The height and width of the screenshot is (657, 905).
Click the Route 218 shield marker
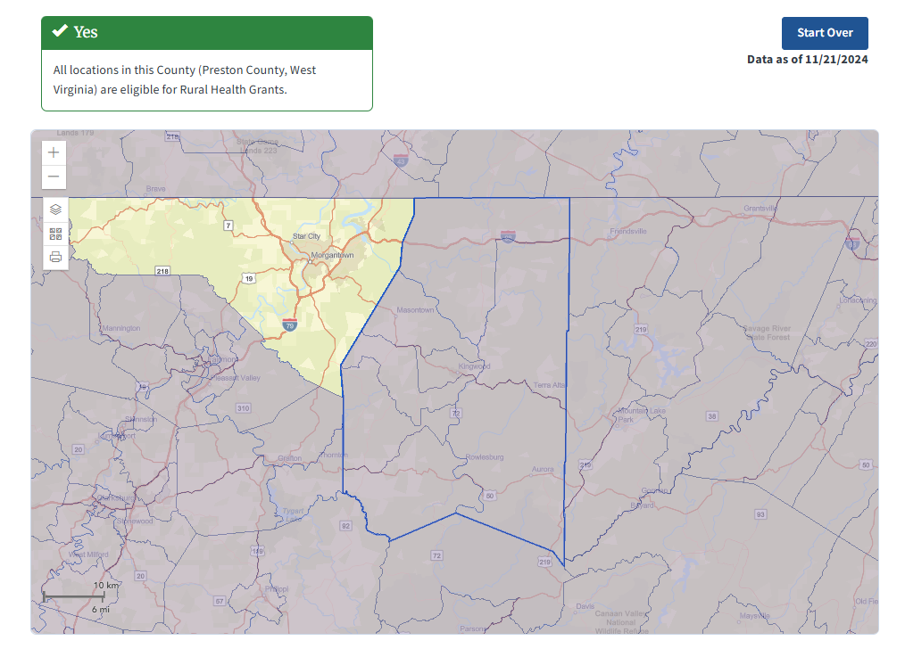pyautogui.click(x=162, y=271)
